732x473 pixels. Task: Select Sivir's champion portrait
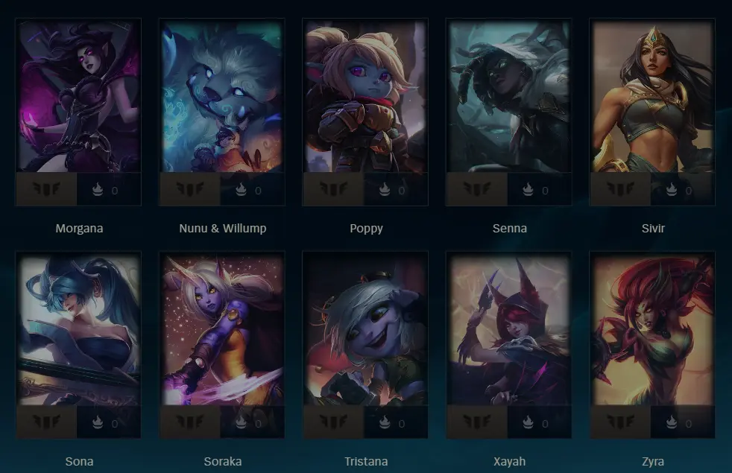tap(653, 96)
